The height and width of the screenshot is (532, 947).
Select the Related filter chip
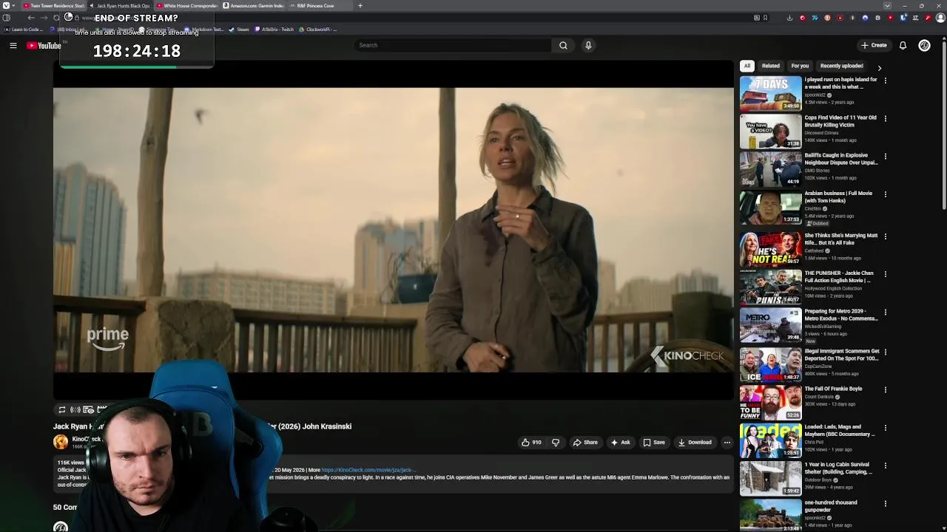point(771,66)
